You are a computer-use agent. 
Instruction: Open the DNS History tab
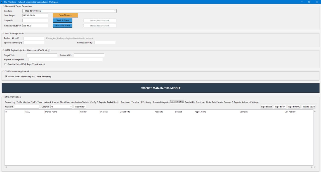[x=146, y=102]
